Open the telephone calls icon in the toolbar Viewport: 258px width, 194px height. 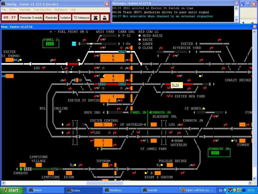coord(95,18)
